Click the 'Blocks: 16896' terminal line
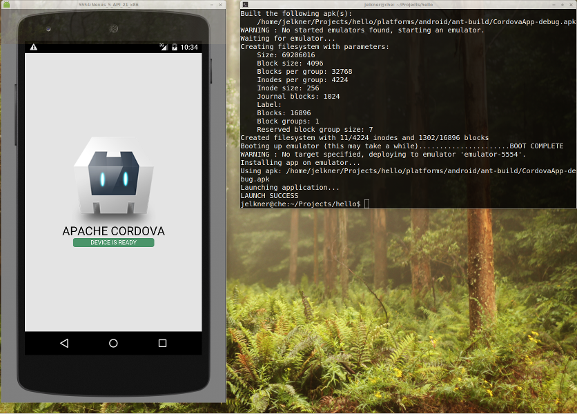The height and width of the screenshot is (414, 577). click(x=284, y=113)
